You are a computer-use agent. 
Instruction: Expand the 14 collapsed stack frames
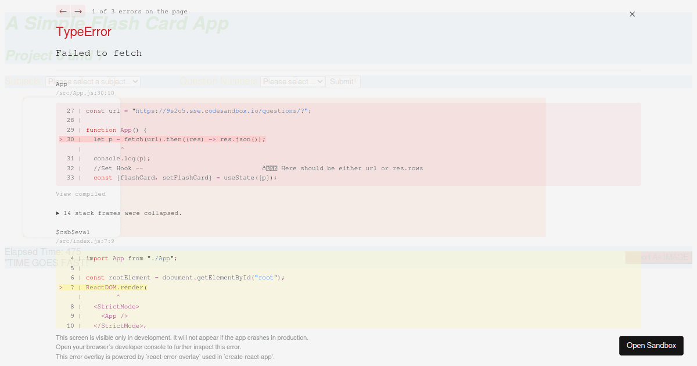click(118, 213)
